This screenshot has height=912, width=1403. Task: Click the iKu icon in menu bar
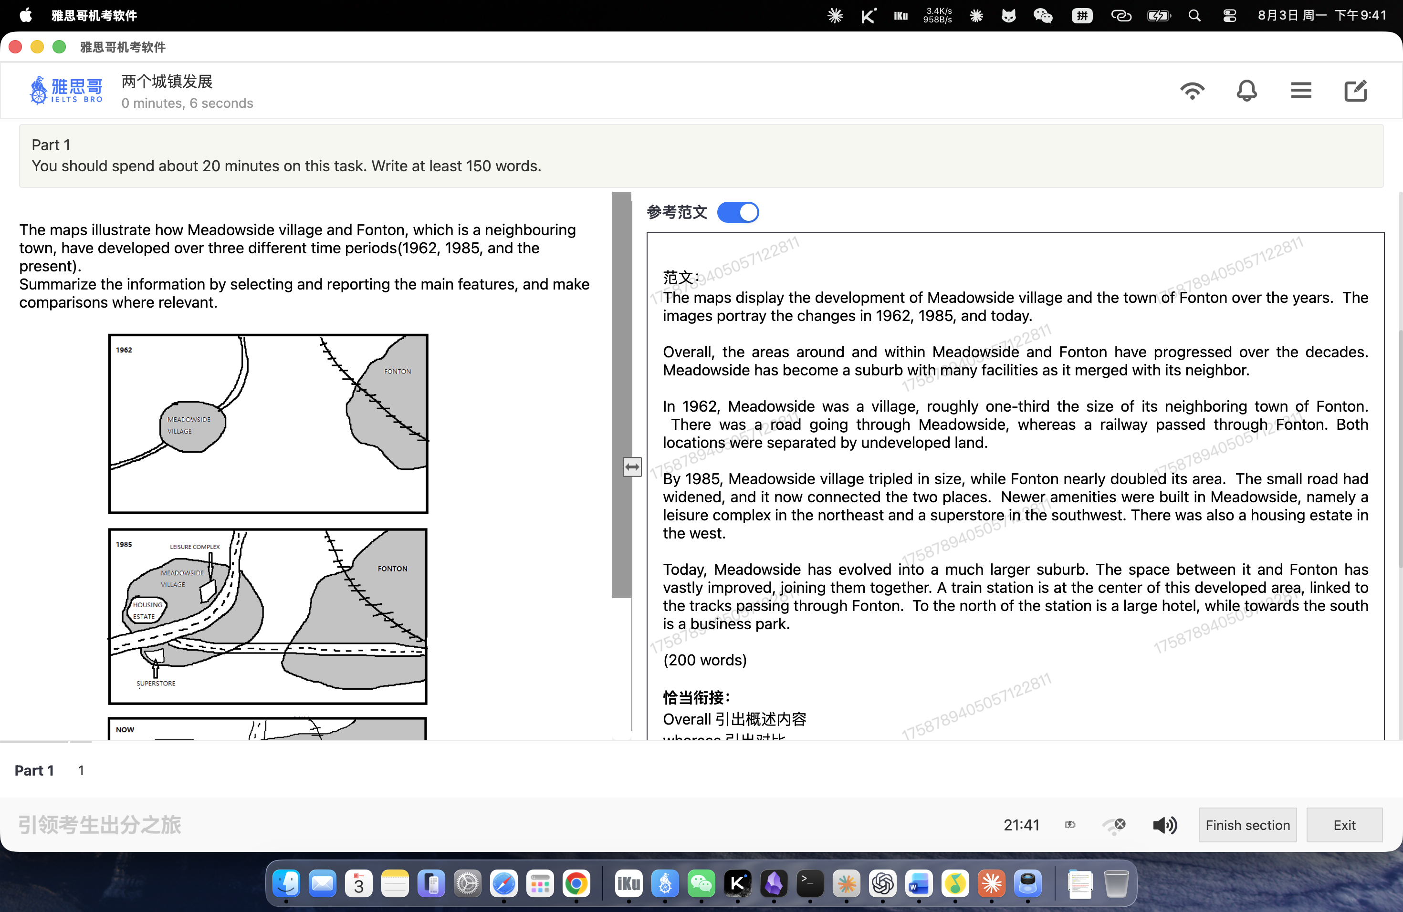[900, 15]
